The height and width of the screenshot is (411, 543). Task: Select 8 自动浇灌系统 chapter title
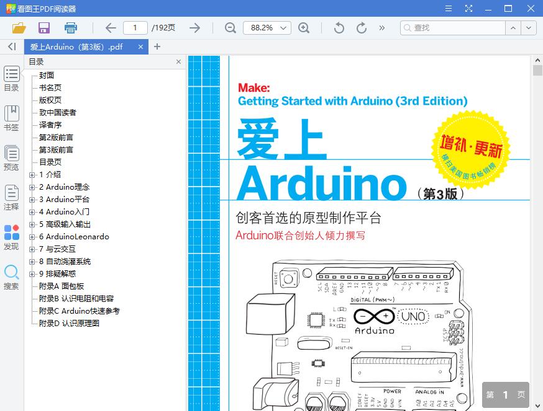(65, 262)
